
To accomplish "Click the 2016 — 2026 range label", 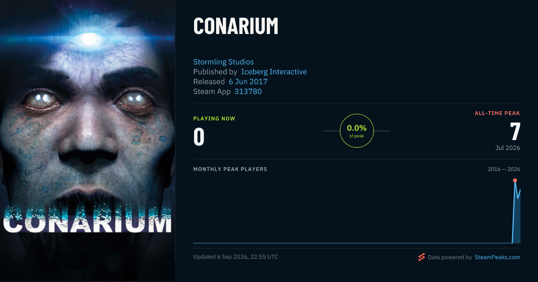I will coord(504,169).
